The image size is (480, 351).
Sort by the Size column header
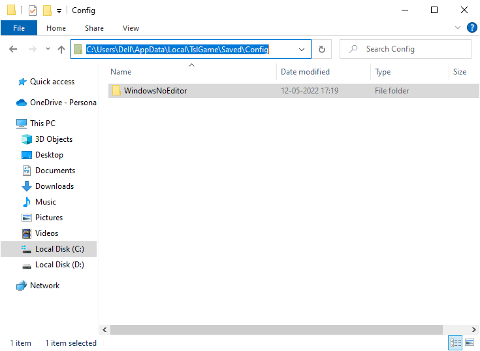[460, 72]
